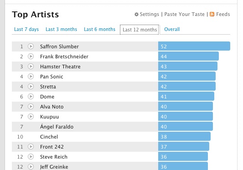
Task: Open the Overall tab
Action: pos(172,29)
